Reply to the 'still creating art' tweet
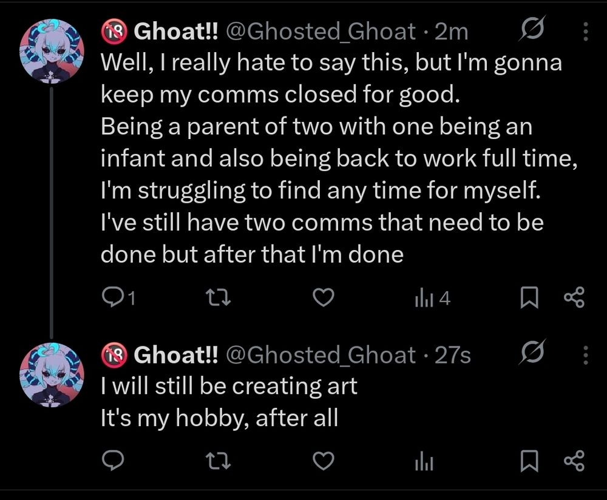This screenshot has width=607, height=500. [x=112, y=462]
